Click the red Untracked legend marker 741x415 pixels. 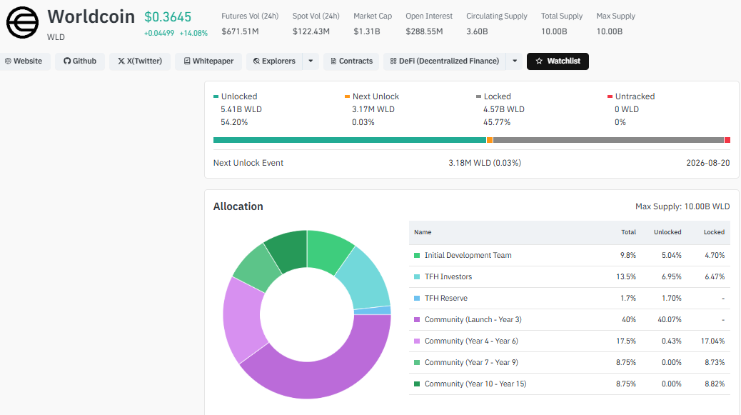pyautogui.click(x=610, y=96)
